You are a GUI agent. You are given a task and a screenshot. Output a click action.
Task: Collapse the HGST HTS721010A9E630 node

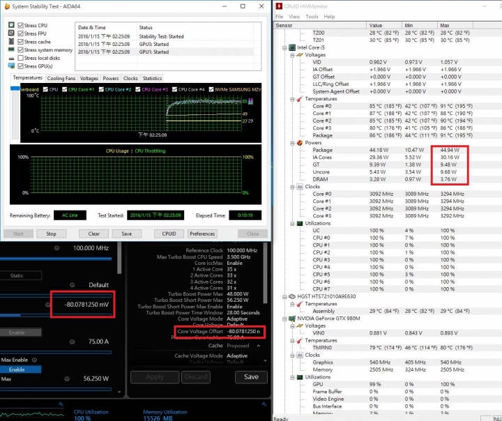[x=284, y=296]
